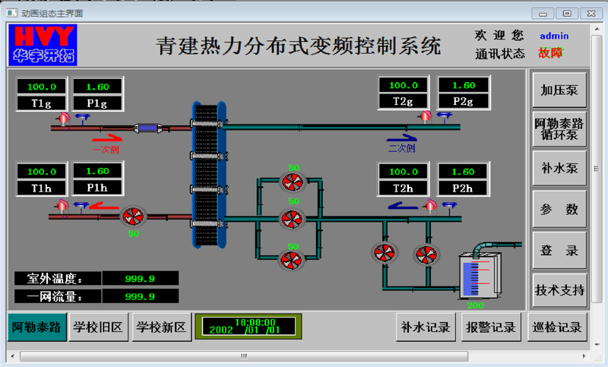608x367 pixels.
Task: Click the vertical scrollbar thumb
Action: click(597, 169)
